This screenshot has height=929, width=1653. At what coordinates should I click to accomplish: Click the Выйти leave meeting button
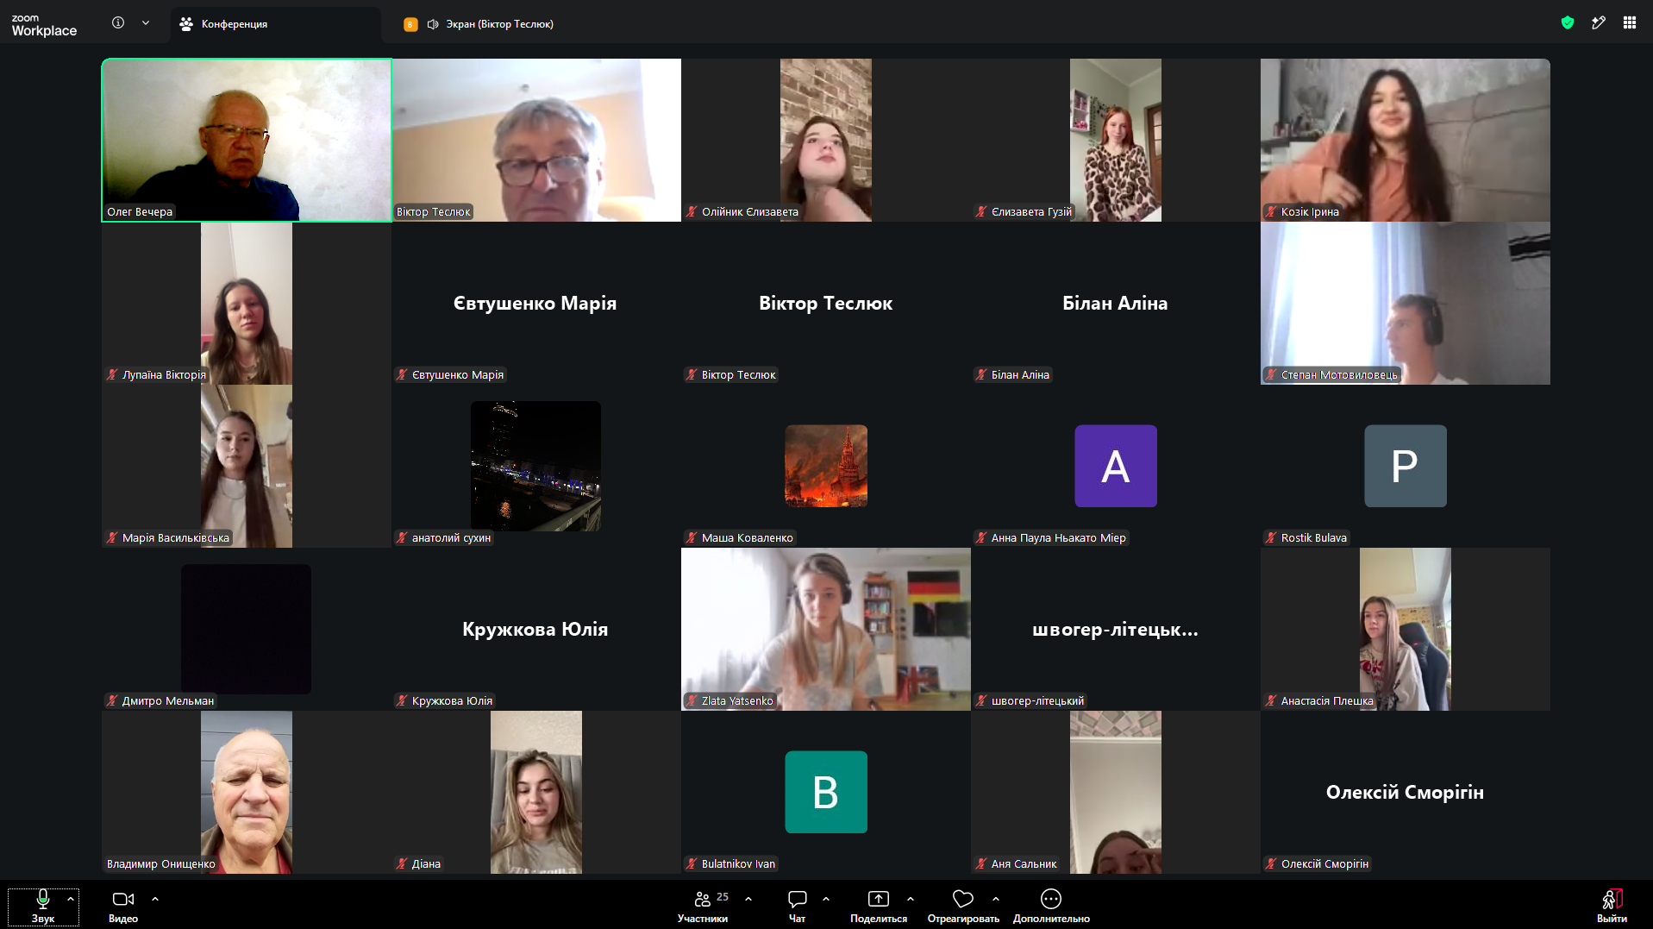1612,906
